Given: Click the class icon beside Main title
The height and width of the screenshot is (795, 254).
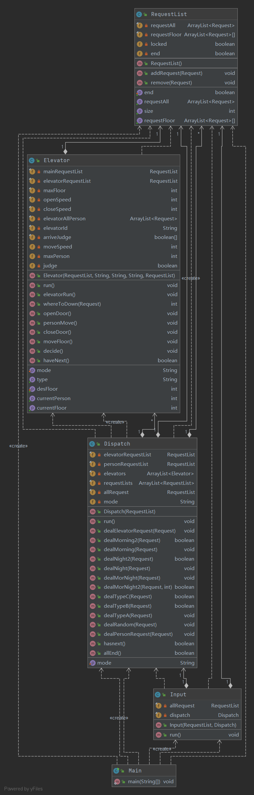Looking at the screenshot, I should click(116, 771).
